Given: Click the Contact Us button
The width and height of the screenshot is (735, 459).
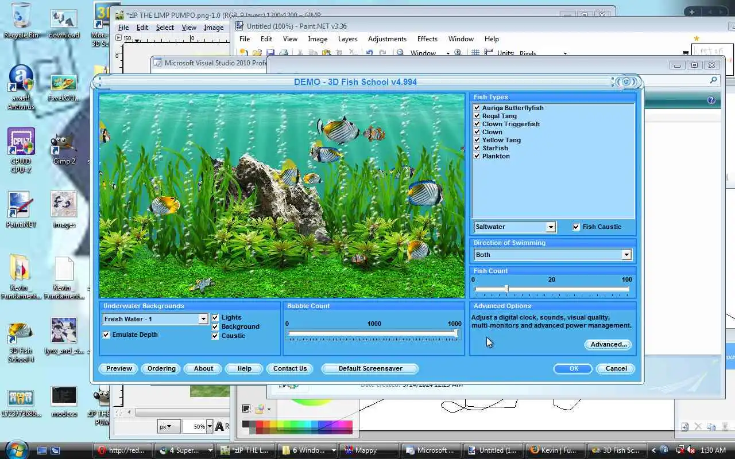Looking at the screenshot, I should pos(290,368).
